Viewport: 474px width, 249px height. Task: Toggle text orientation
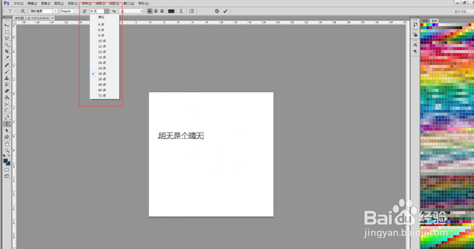point(23,11)
